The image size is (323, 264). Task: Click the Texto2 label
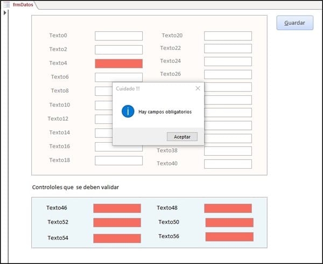point(58,49)
